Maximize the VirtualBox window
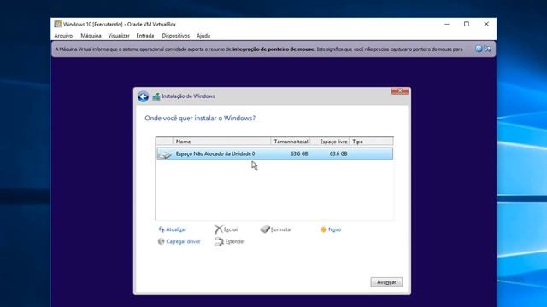This screenshot has height=307, width=547. (x=467, y=24)
